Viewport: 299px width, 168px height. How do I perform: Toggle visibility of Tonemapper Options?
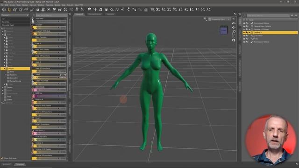point(244,42)
